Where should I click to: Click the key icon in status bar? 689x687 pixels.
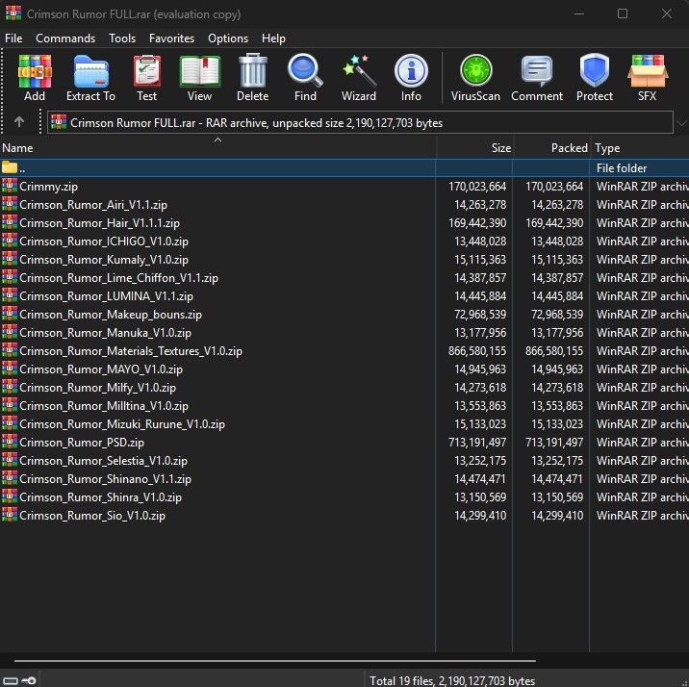click(29, 680)
